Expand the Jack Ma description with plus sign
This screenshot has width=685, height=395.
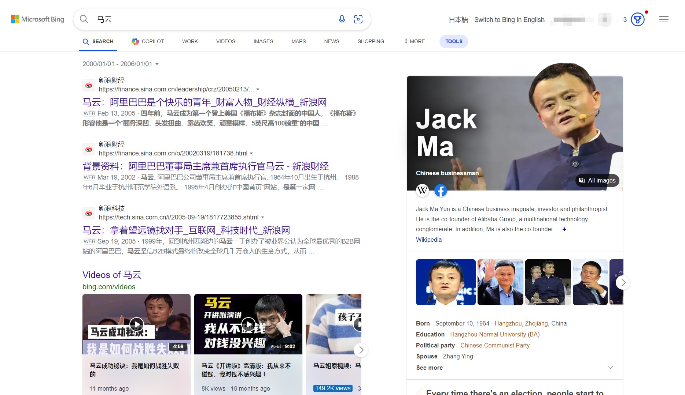click(x=564, y=229)
